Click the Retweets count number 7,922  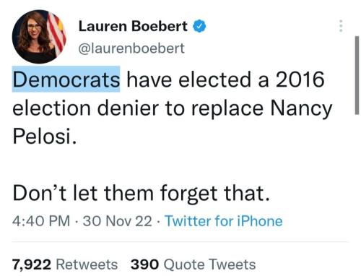32,264
